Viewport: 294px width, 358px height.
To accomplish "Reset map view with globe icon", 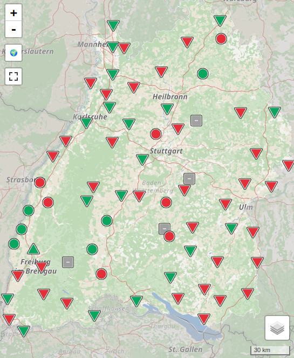I will coord(13,53).
